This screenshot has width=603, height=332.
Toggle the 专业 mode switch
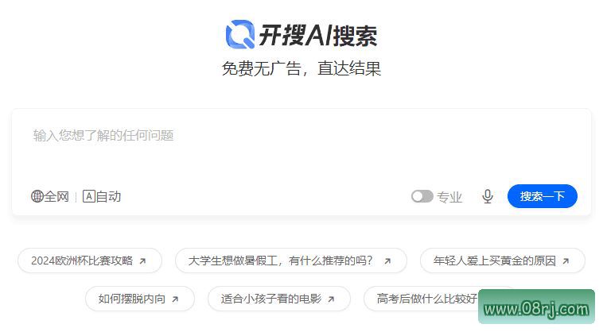click(422, 196)
